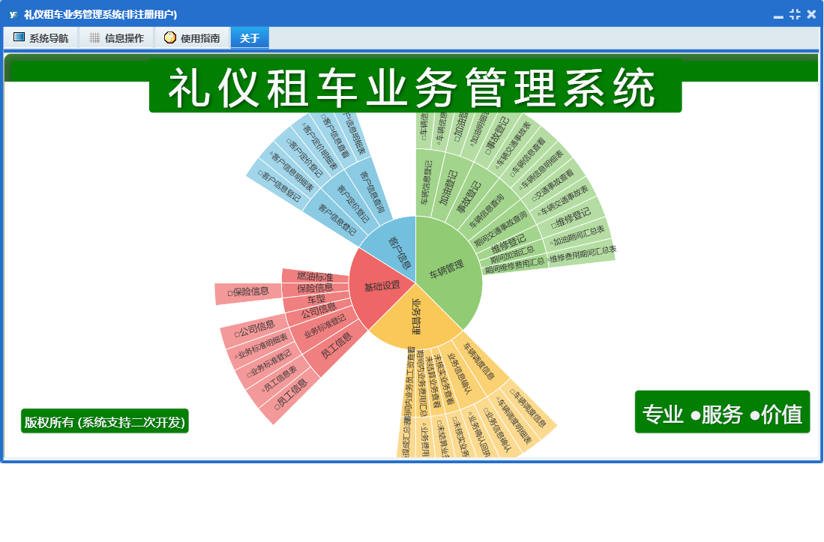This screenshot has height=542, width=824.
Task: Click the 专业 •服务 •价值 green banner
Action: point(722,412)
